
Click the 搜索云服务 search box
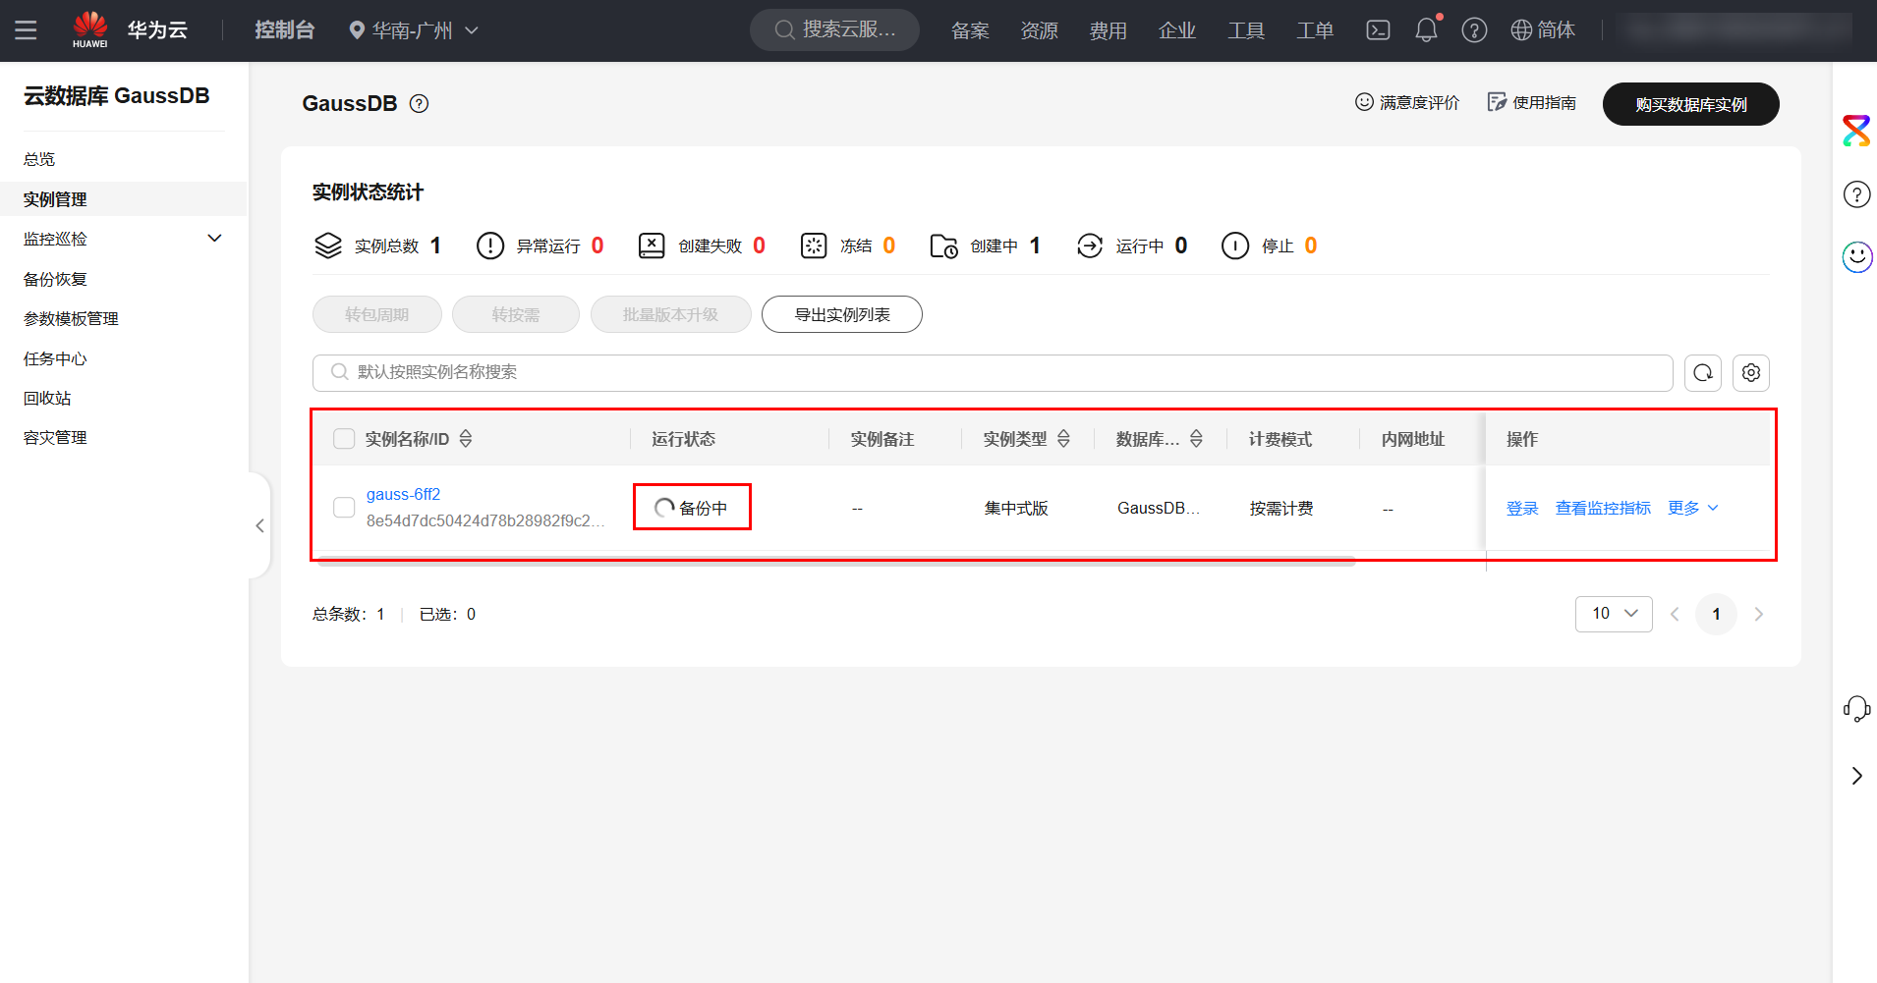(835, 29)
